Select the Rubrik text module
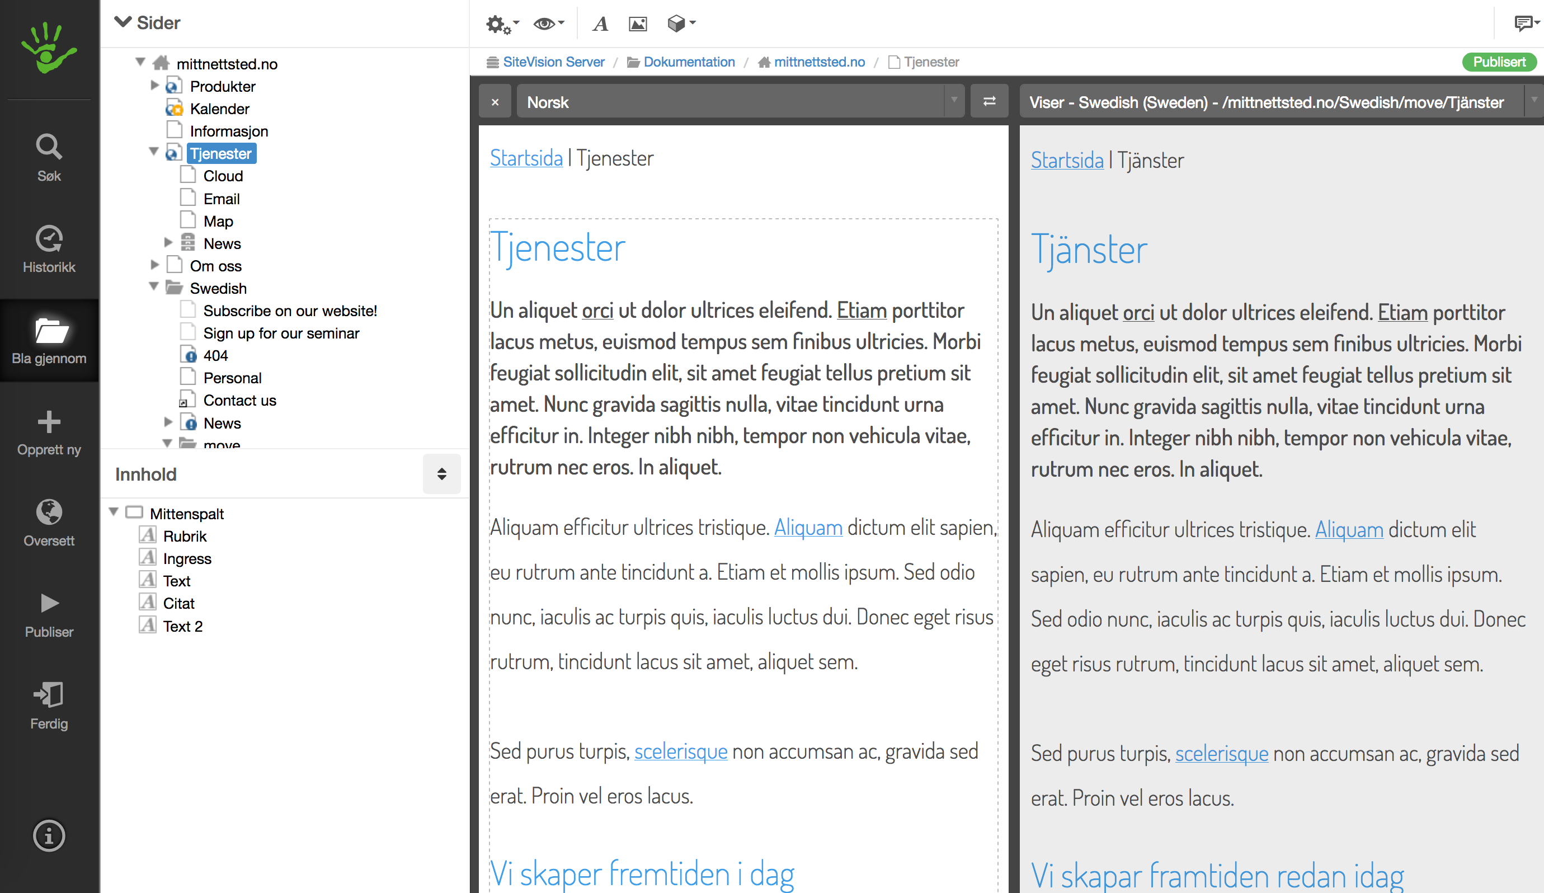The image size is (1544, 893). point(185,536)
